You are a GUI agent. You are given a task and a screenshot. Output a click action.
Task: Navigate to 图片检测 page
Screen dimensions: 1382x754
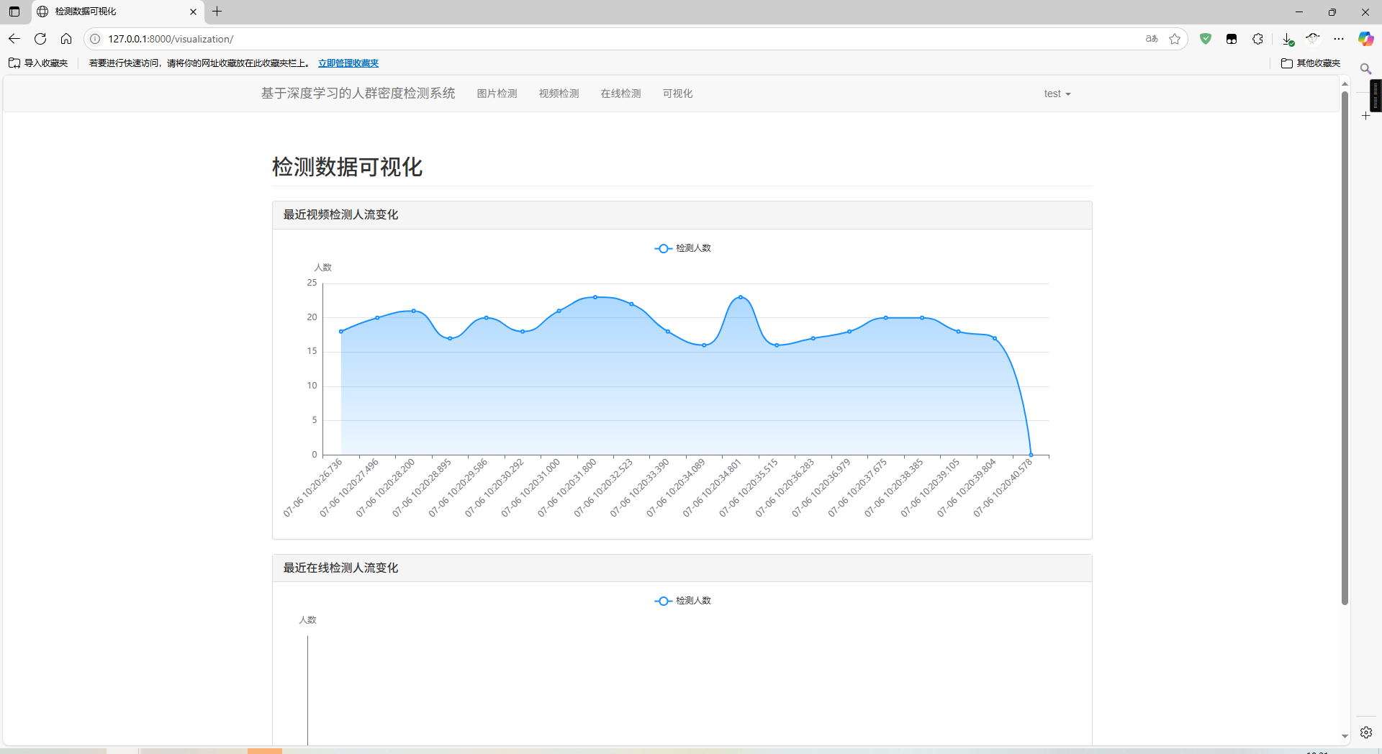497,94
